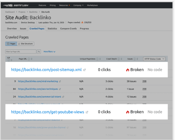
Task: Sort by Issues column arrows
Action: [137, 59]
